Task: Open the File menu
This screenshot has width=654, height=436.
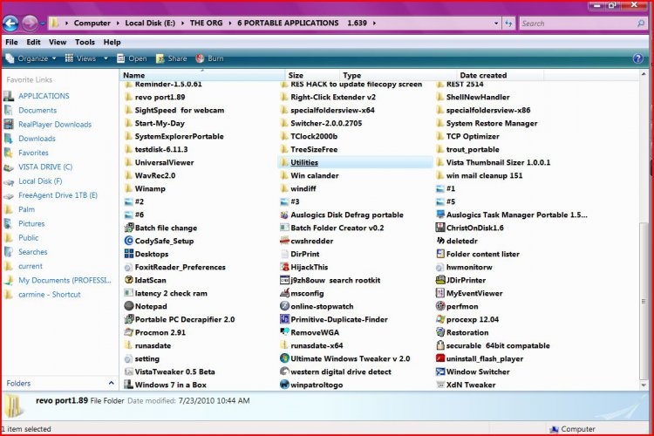Action: pos(11,42)
